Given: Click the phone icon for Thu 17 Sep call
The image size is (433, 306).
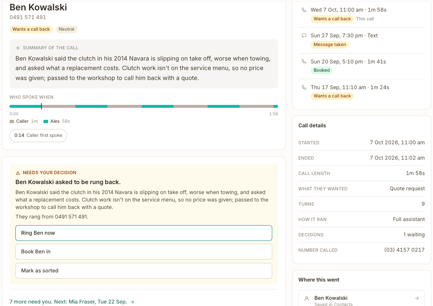Looking at the screenshot, I should pyautogui.click(x=304, y=87).
